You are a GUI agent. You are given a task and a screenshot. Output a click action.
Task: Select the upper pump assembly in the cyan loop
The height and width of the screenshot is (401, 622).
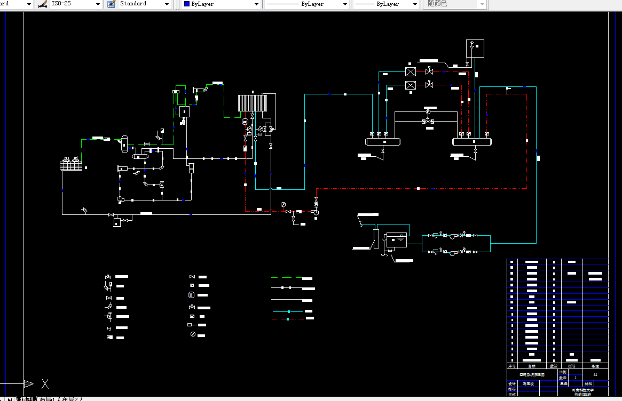453,235
